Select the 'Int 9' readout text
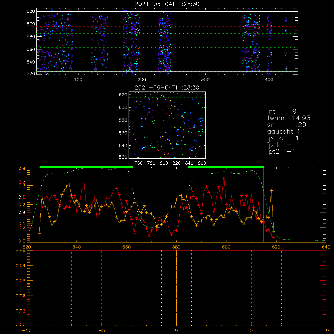The width and height of the screenshot is (334, 334). click(x=282, y=112)
